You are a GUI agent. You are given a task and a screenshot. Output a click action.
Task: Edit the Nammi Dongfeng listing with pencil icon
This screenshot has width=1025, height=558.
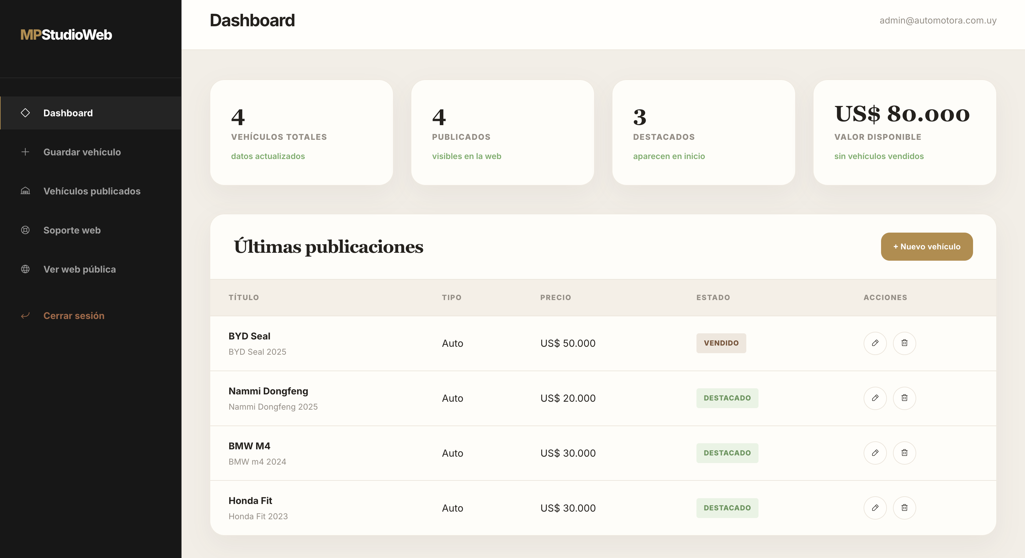coord(875,398)
